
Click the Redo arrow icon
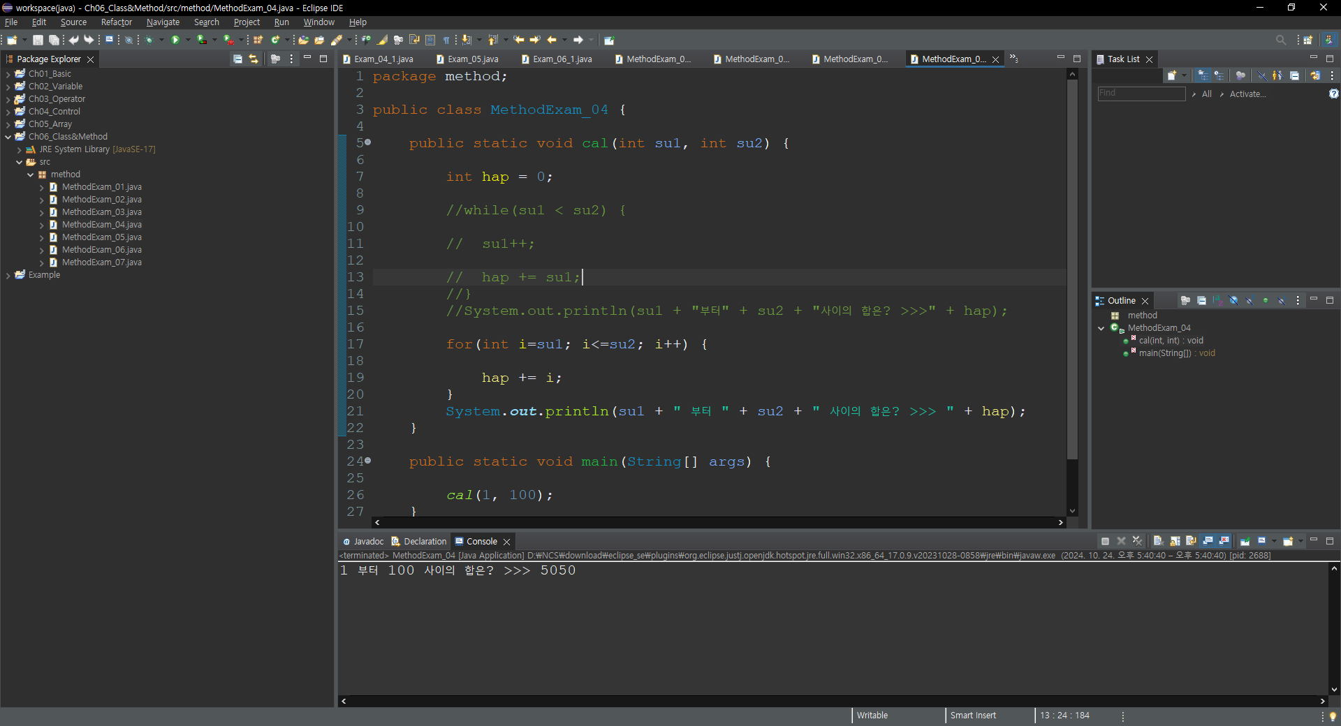89,40
